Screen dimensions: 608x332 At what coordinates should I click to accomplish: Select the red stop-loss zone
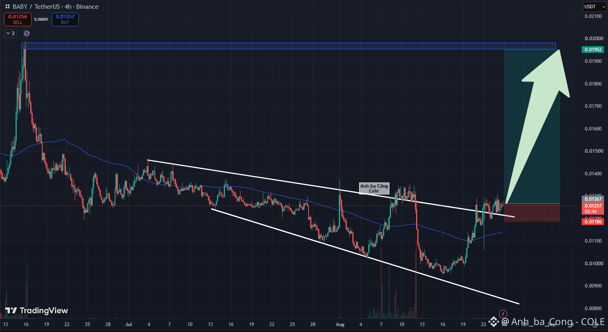coord(532,212)
